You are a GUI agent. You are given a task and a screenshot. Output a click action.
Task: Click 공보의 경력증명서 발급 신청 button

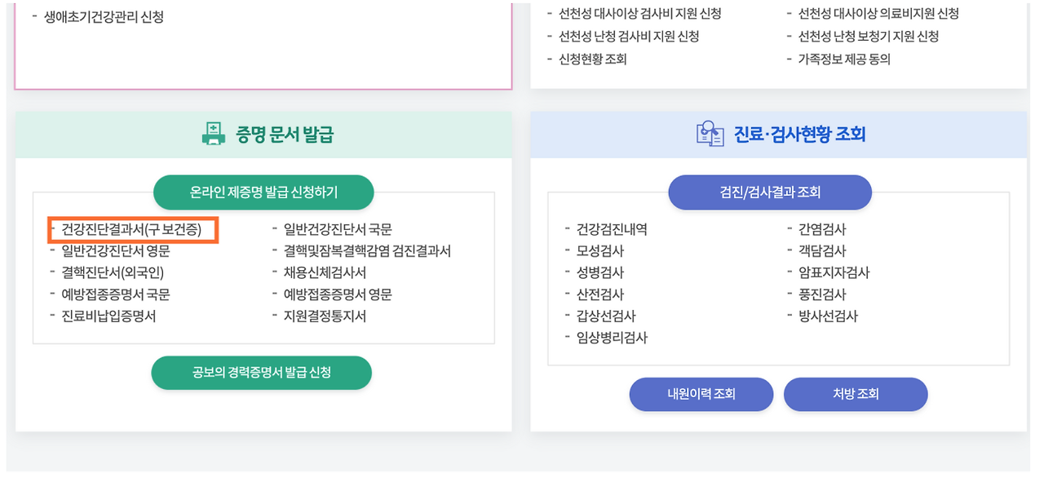[262, 372]
